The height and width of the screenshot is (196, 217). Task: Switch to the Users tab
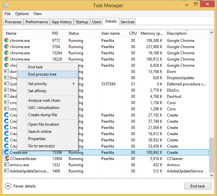pos(97,22)
